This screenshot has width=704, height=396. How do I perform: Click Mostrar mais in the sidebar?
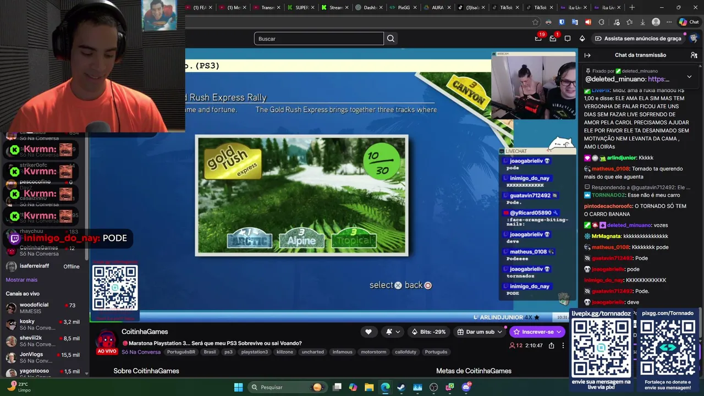21,280
